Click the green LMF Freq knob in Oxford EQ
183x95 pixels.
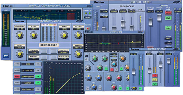[95, 58]
